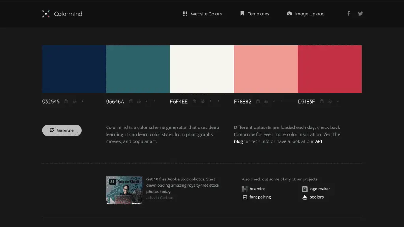Open the font pairing project link
This screenshot has width=404, height=227.
click(x=256, y=197)
